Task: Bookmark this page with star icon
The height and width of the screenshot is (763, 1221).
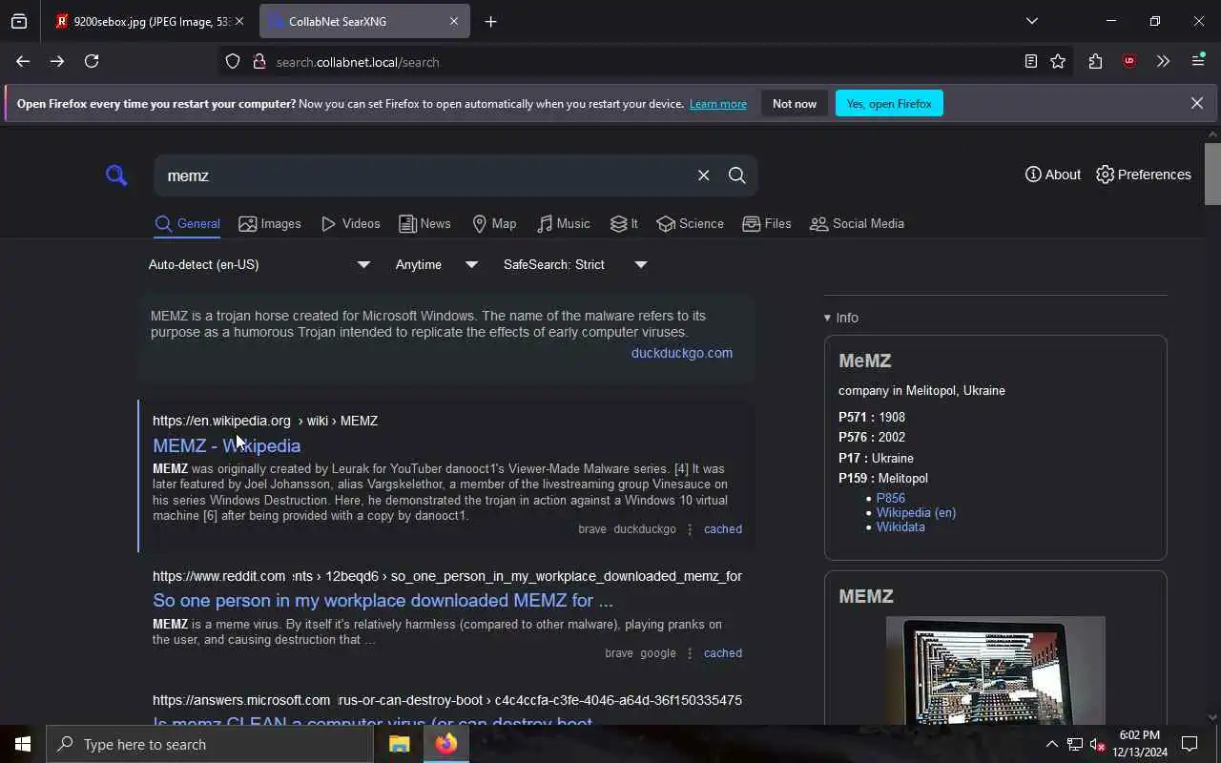Action: point(1058,61)
